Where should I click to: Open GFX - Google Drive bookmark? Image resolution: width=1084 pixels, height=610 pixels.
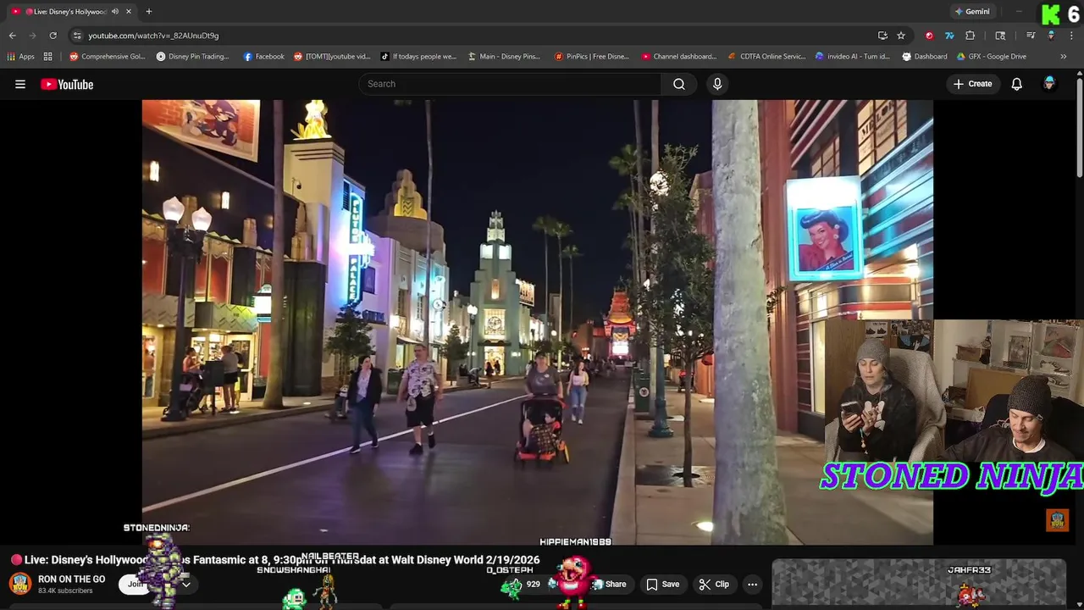992,57
